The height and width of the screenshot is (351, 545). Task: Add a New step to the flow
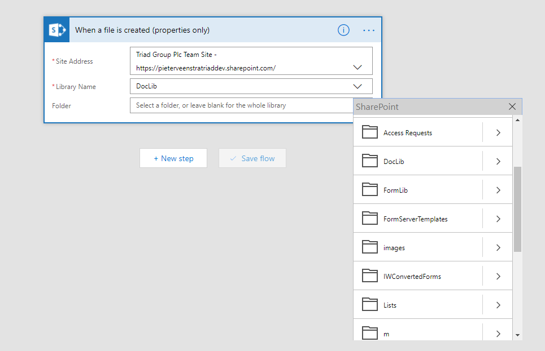173,158
